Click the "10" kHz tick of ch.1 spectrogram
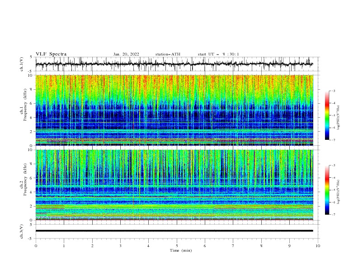 tap(31, 75)
